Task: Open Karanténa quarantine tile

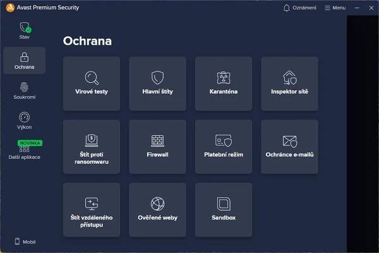Action: (x=224, y=83)
